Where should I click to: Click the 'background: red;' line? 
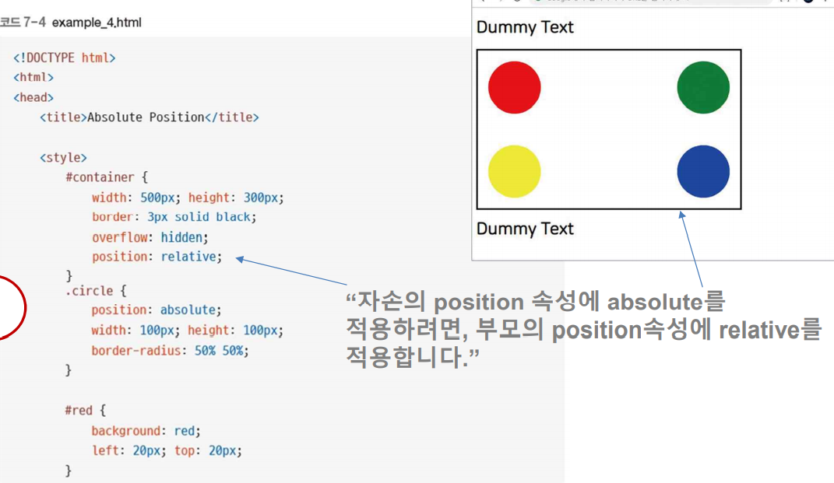point(146,430)
